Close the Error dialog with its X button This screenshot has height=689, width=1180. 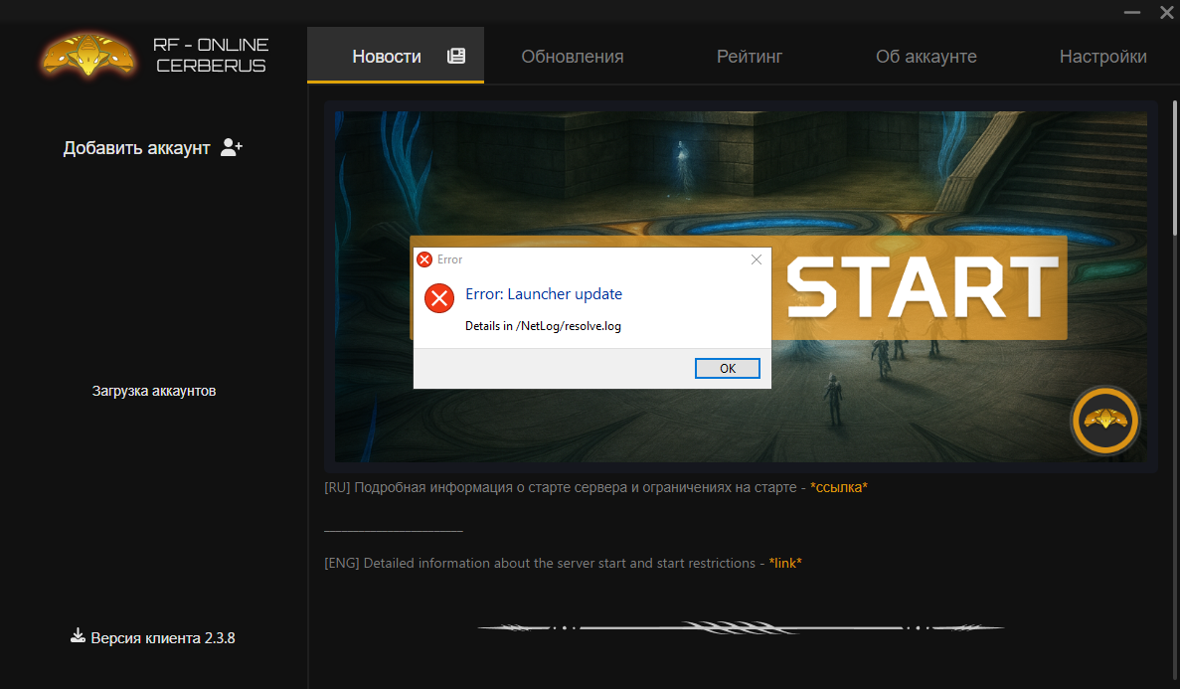click(757, 259)
